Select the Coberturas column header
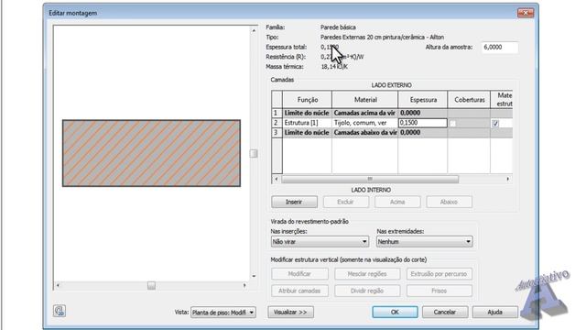Image resolution: width=586 pixels, height=330 pixels. coord(469,100)
